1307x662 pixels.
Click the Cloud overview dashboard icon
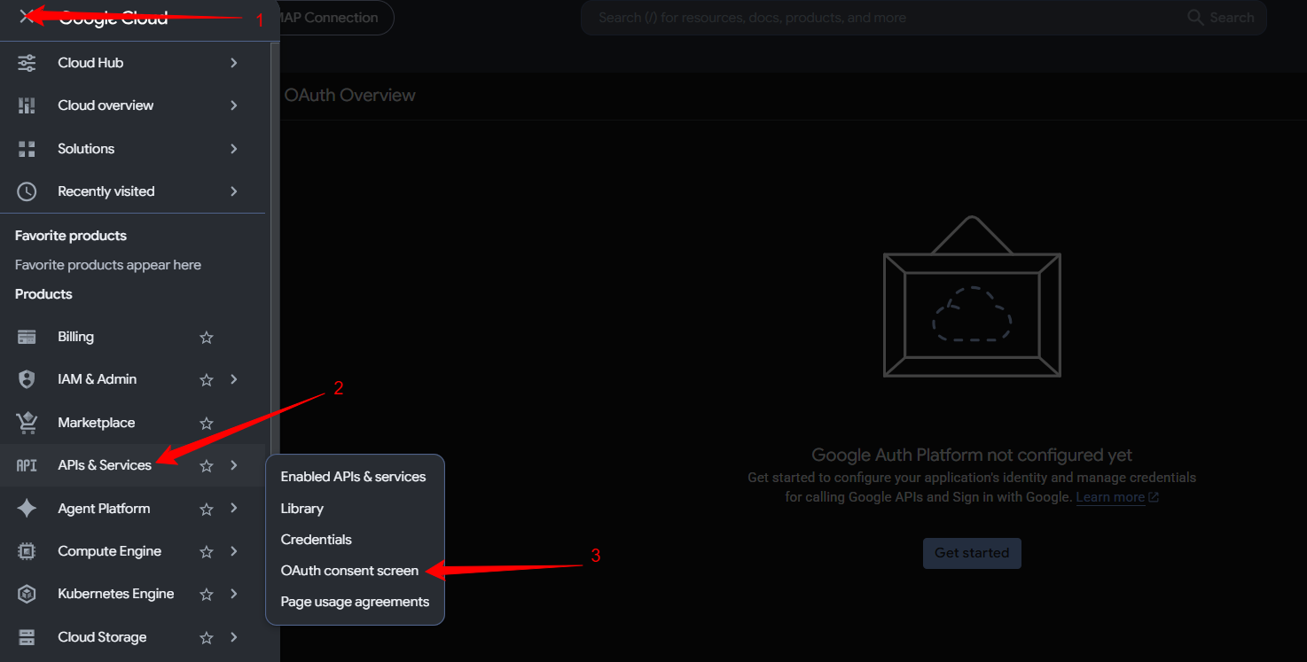pyautogui.click(x=27, y=105)
